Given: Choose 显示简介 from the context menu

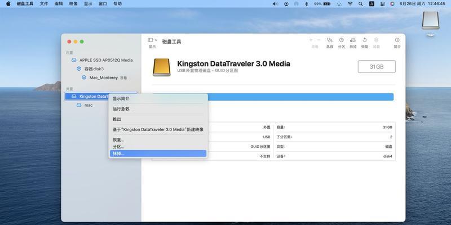Looking at the screenshot, I should click(x=158, y=99).
